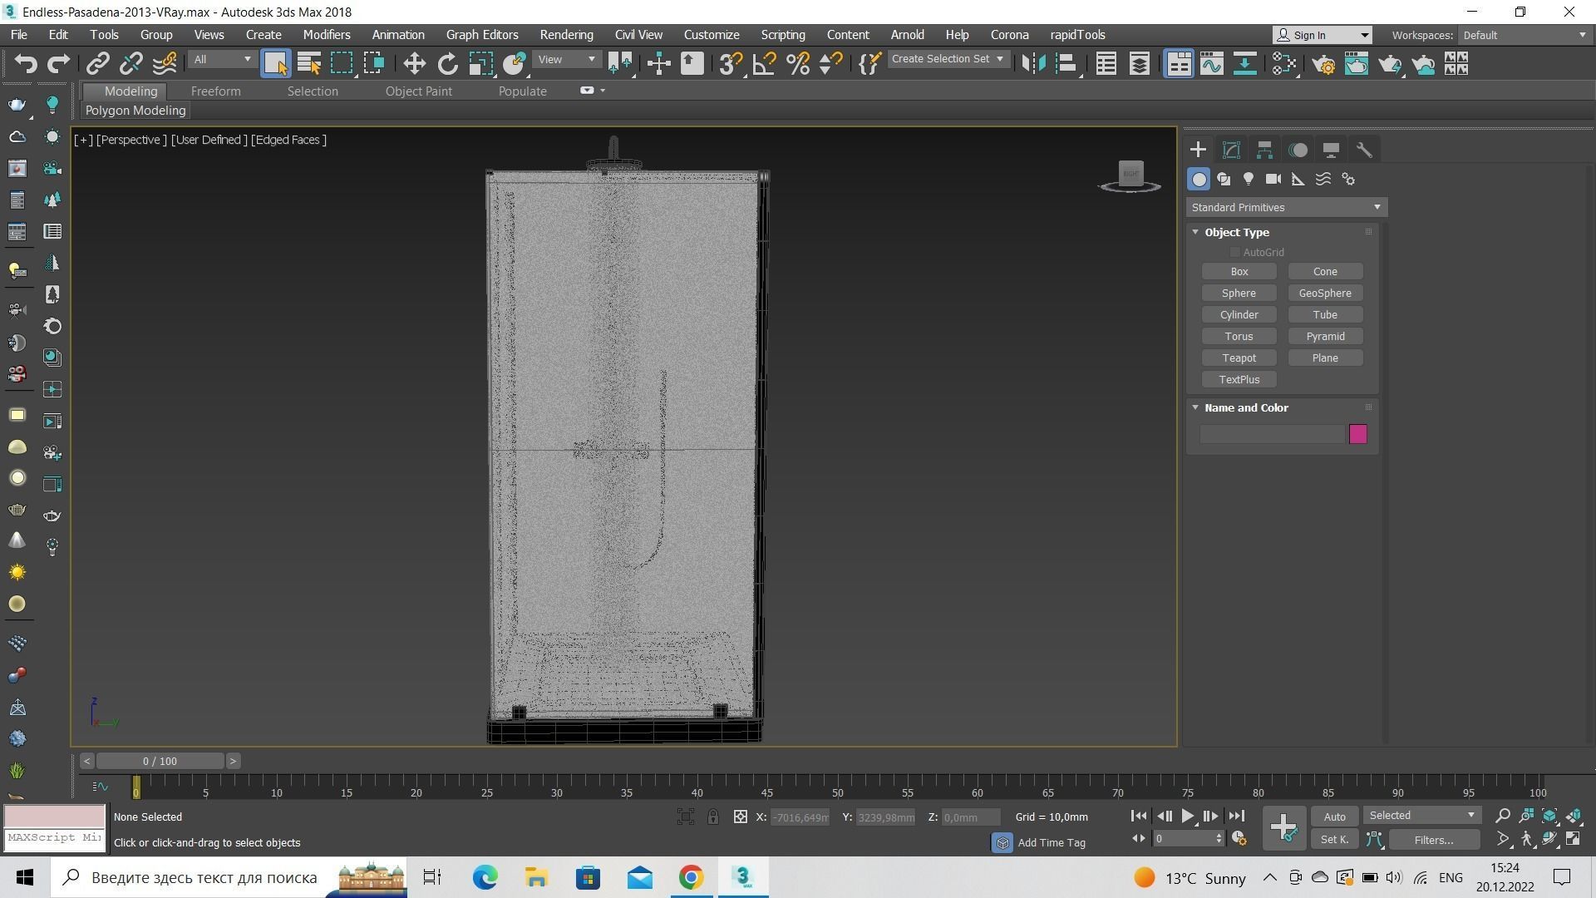Activate the Select and Rotate tool

pyautogui.click(x=447, y=64)
